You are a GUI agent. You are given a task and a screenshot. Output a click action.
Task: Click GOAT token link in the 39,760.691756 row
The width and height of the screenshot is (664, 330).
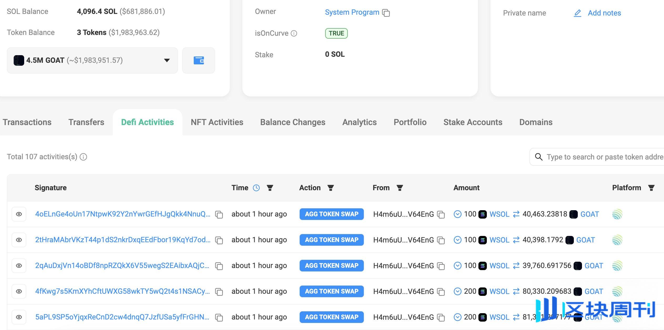click(594, 266)
